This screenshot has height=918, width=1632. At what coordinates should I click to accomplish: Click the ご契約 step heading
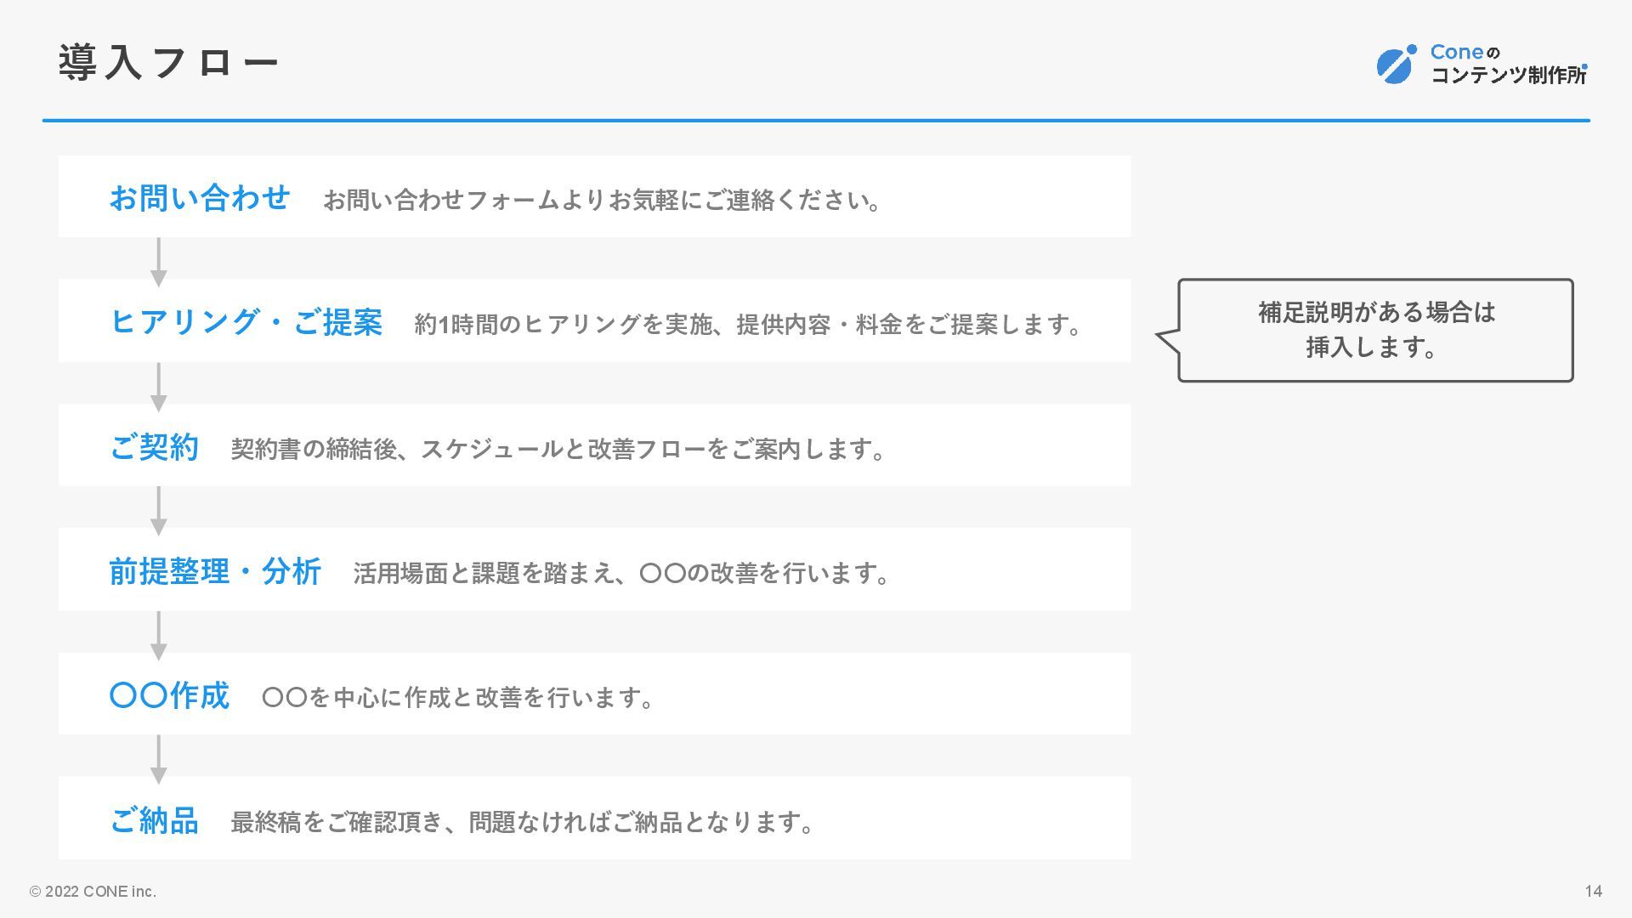point(154,446)
